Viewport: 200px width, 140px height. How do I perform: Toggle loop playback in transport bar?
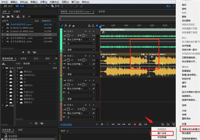(x=140, y=124)
